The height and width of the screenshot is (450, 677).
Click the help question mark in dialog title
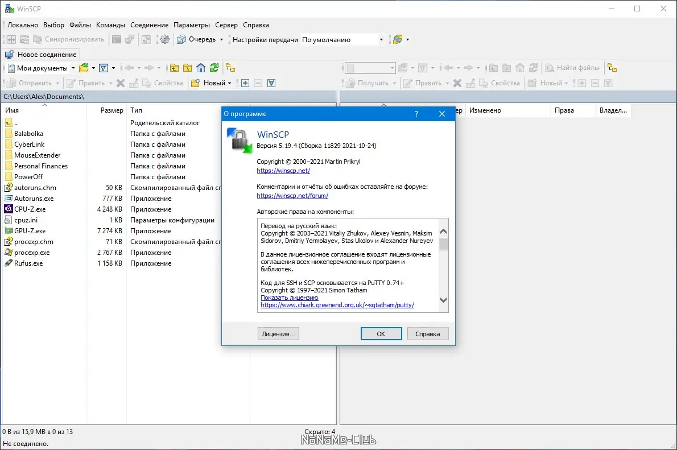[416, 114]
